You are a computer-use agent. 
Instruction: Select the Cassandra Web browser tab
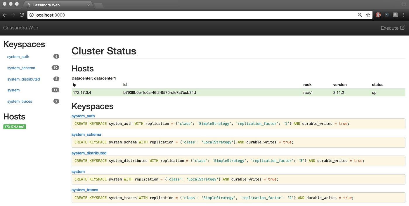pyautogui.click(x=58, y=5)
